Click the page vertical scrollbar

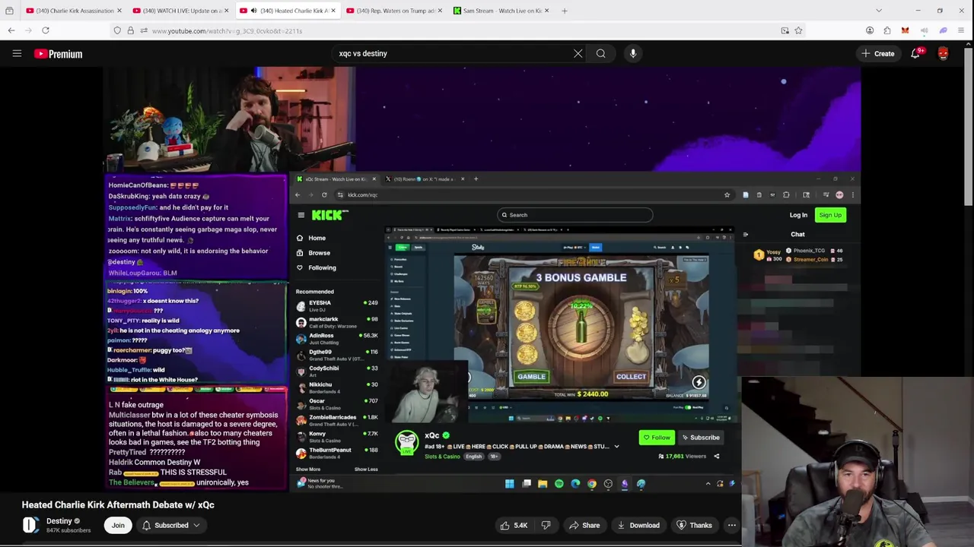969,129
